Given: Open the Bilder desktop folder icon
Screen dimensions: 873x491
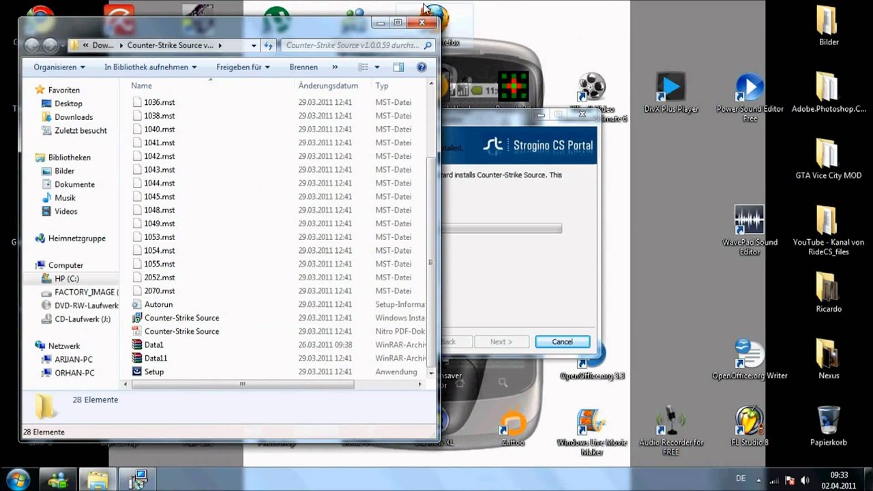Looking at the screenshot, I should point(828,26).
